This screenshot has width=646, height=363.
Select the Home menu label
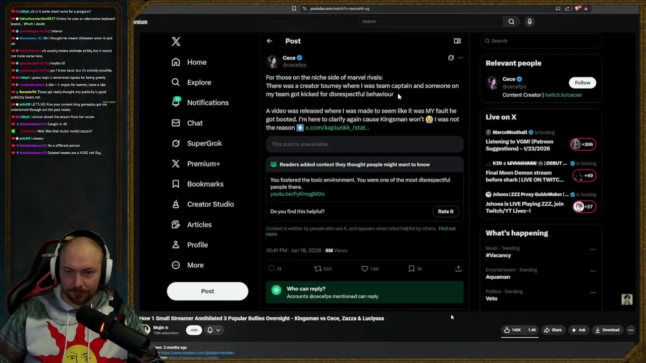(x=197, y=62)
